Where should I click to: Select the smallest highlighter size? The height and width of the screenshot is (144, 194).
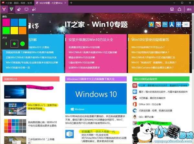[6, 44]
